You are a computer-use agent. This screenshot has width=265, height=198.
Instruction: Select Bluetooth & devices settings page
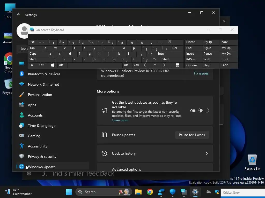coord(53,74)
